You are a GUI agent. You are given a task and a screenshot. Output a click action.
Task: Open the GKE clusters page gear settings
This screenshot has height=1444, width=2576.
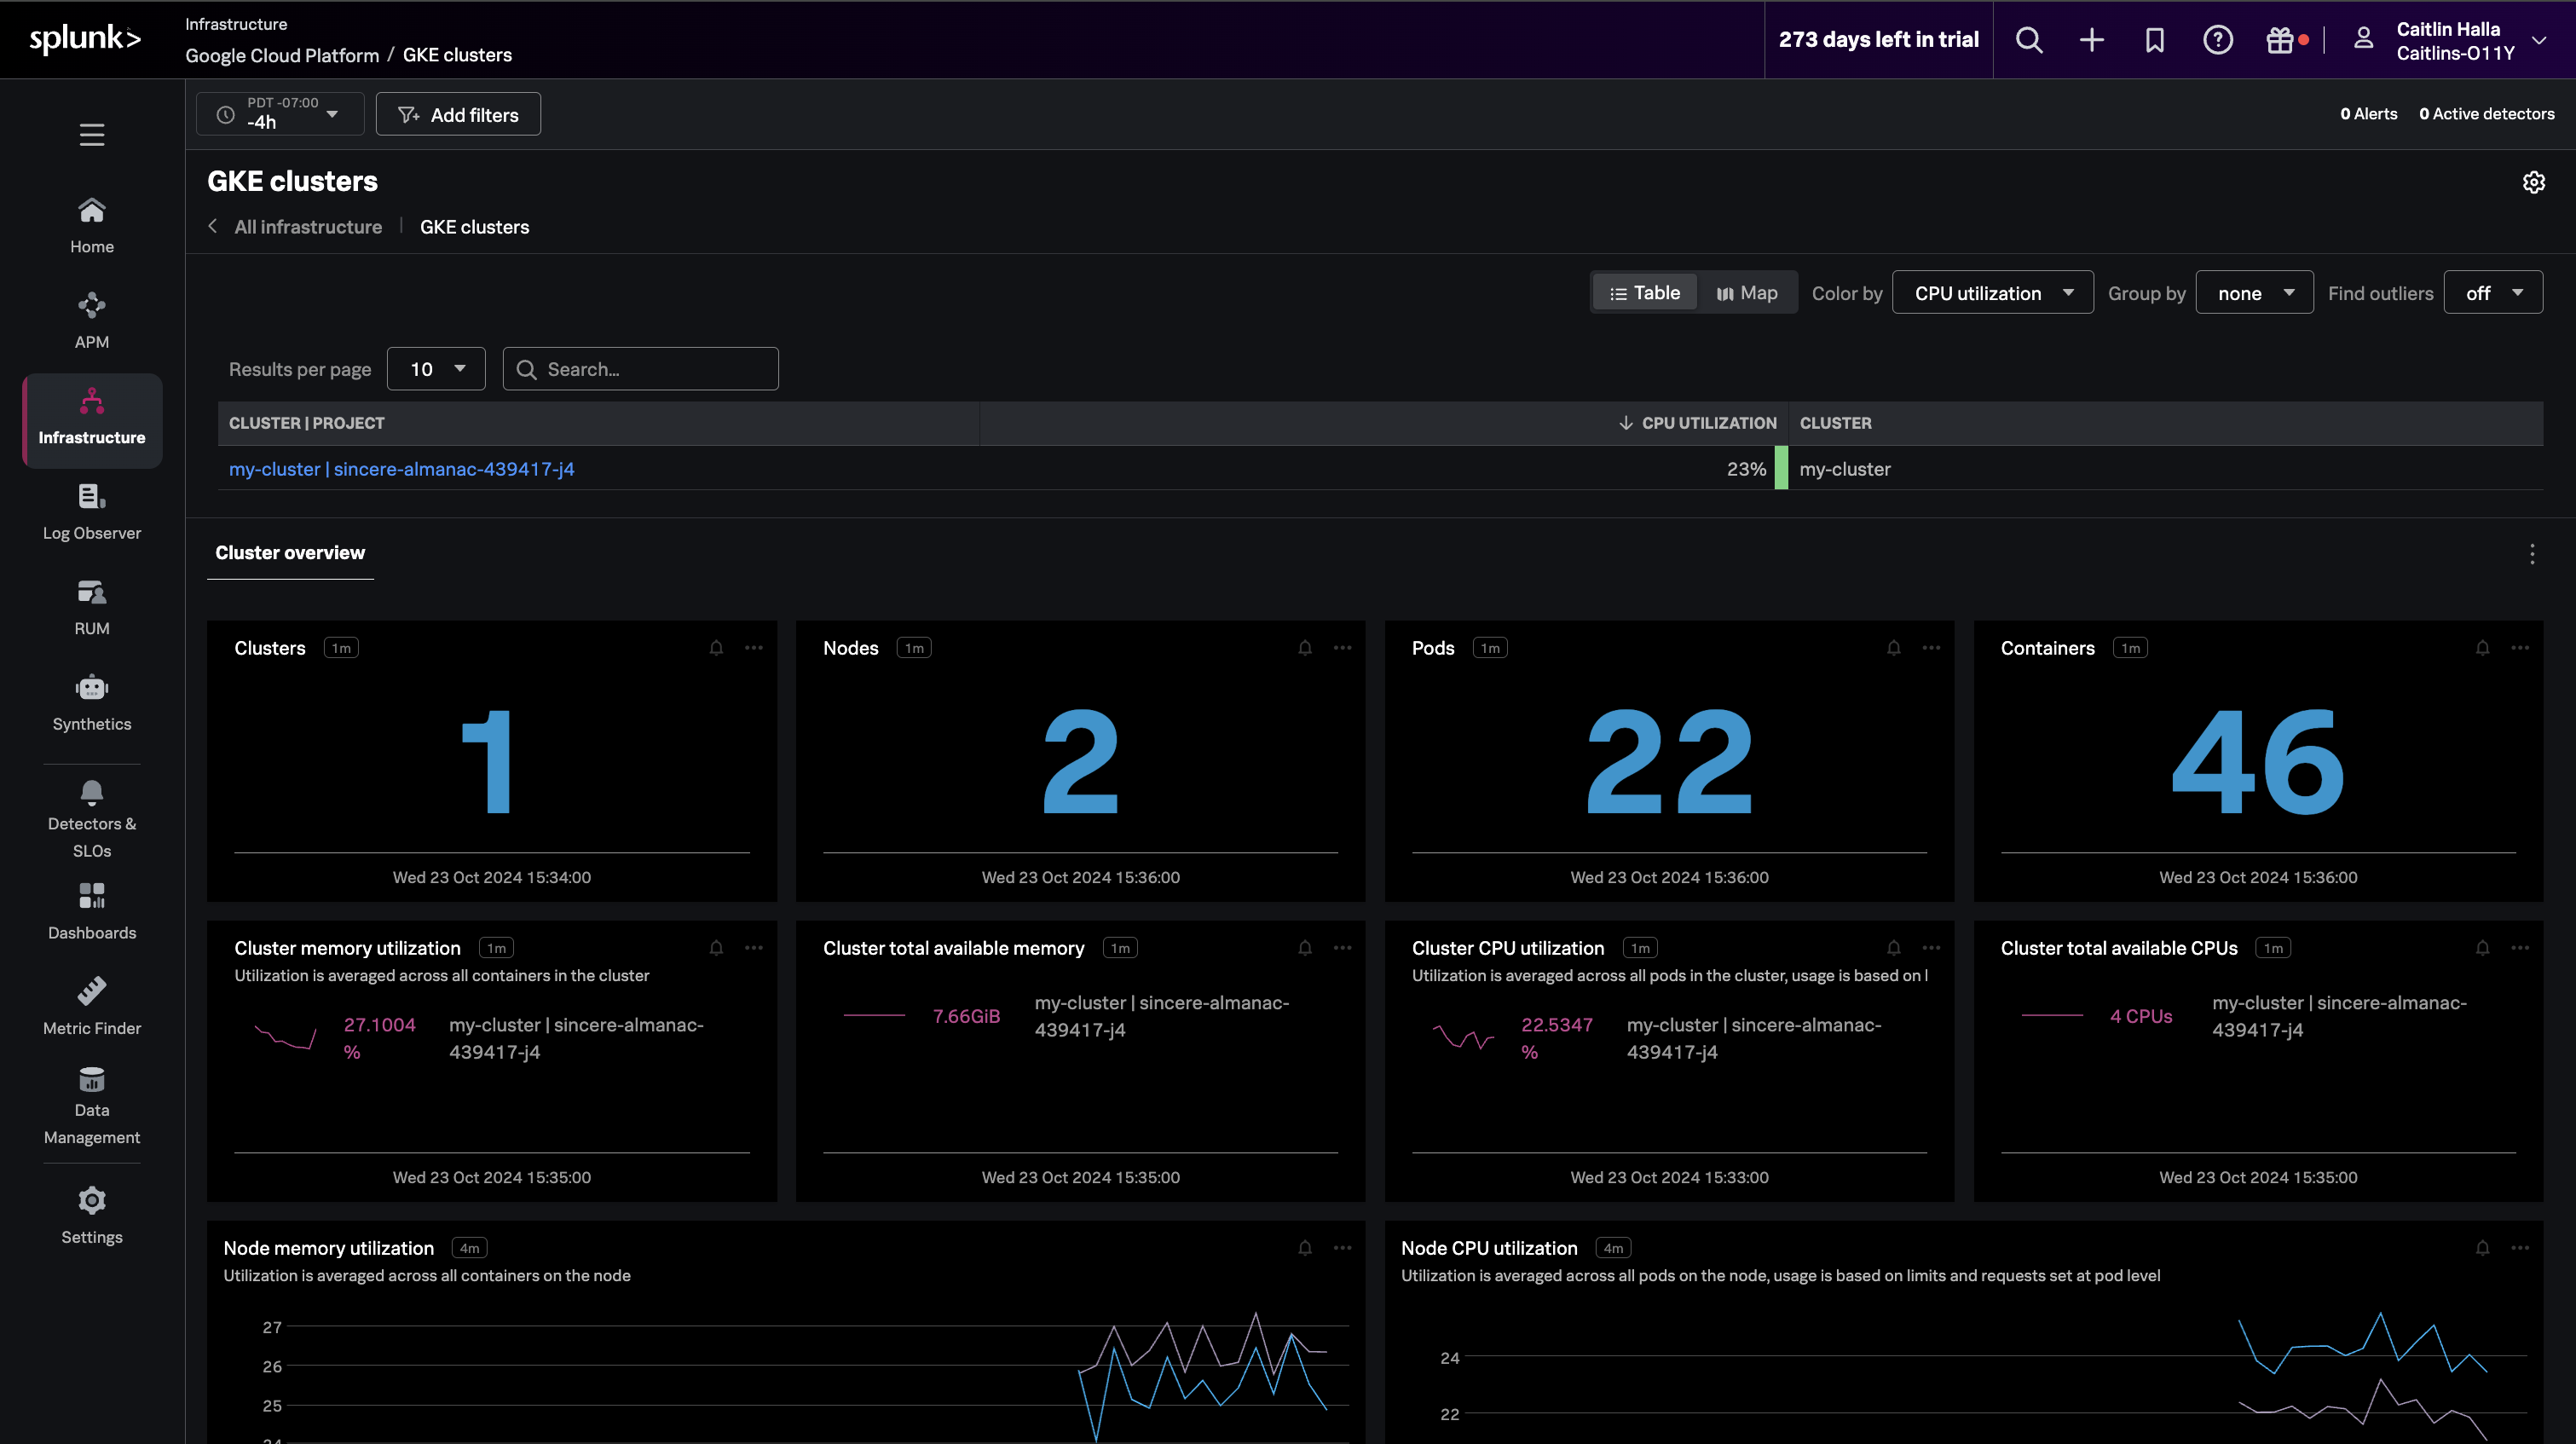(2533, 182)
